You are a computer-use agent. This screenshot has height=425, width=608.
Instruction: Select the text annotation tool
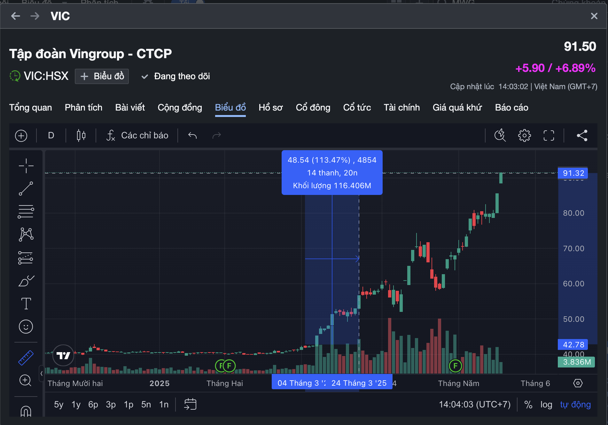(26, 304)
